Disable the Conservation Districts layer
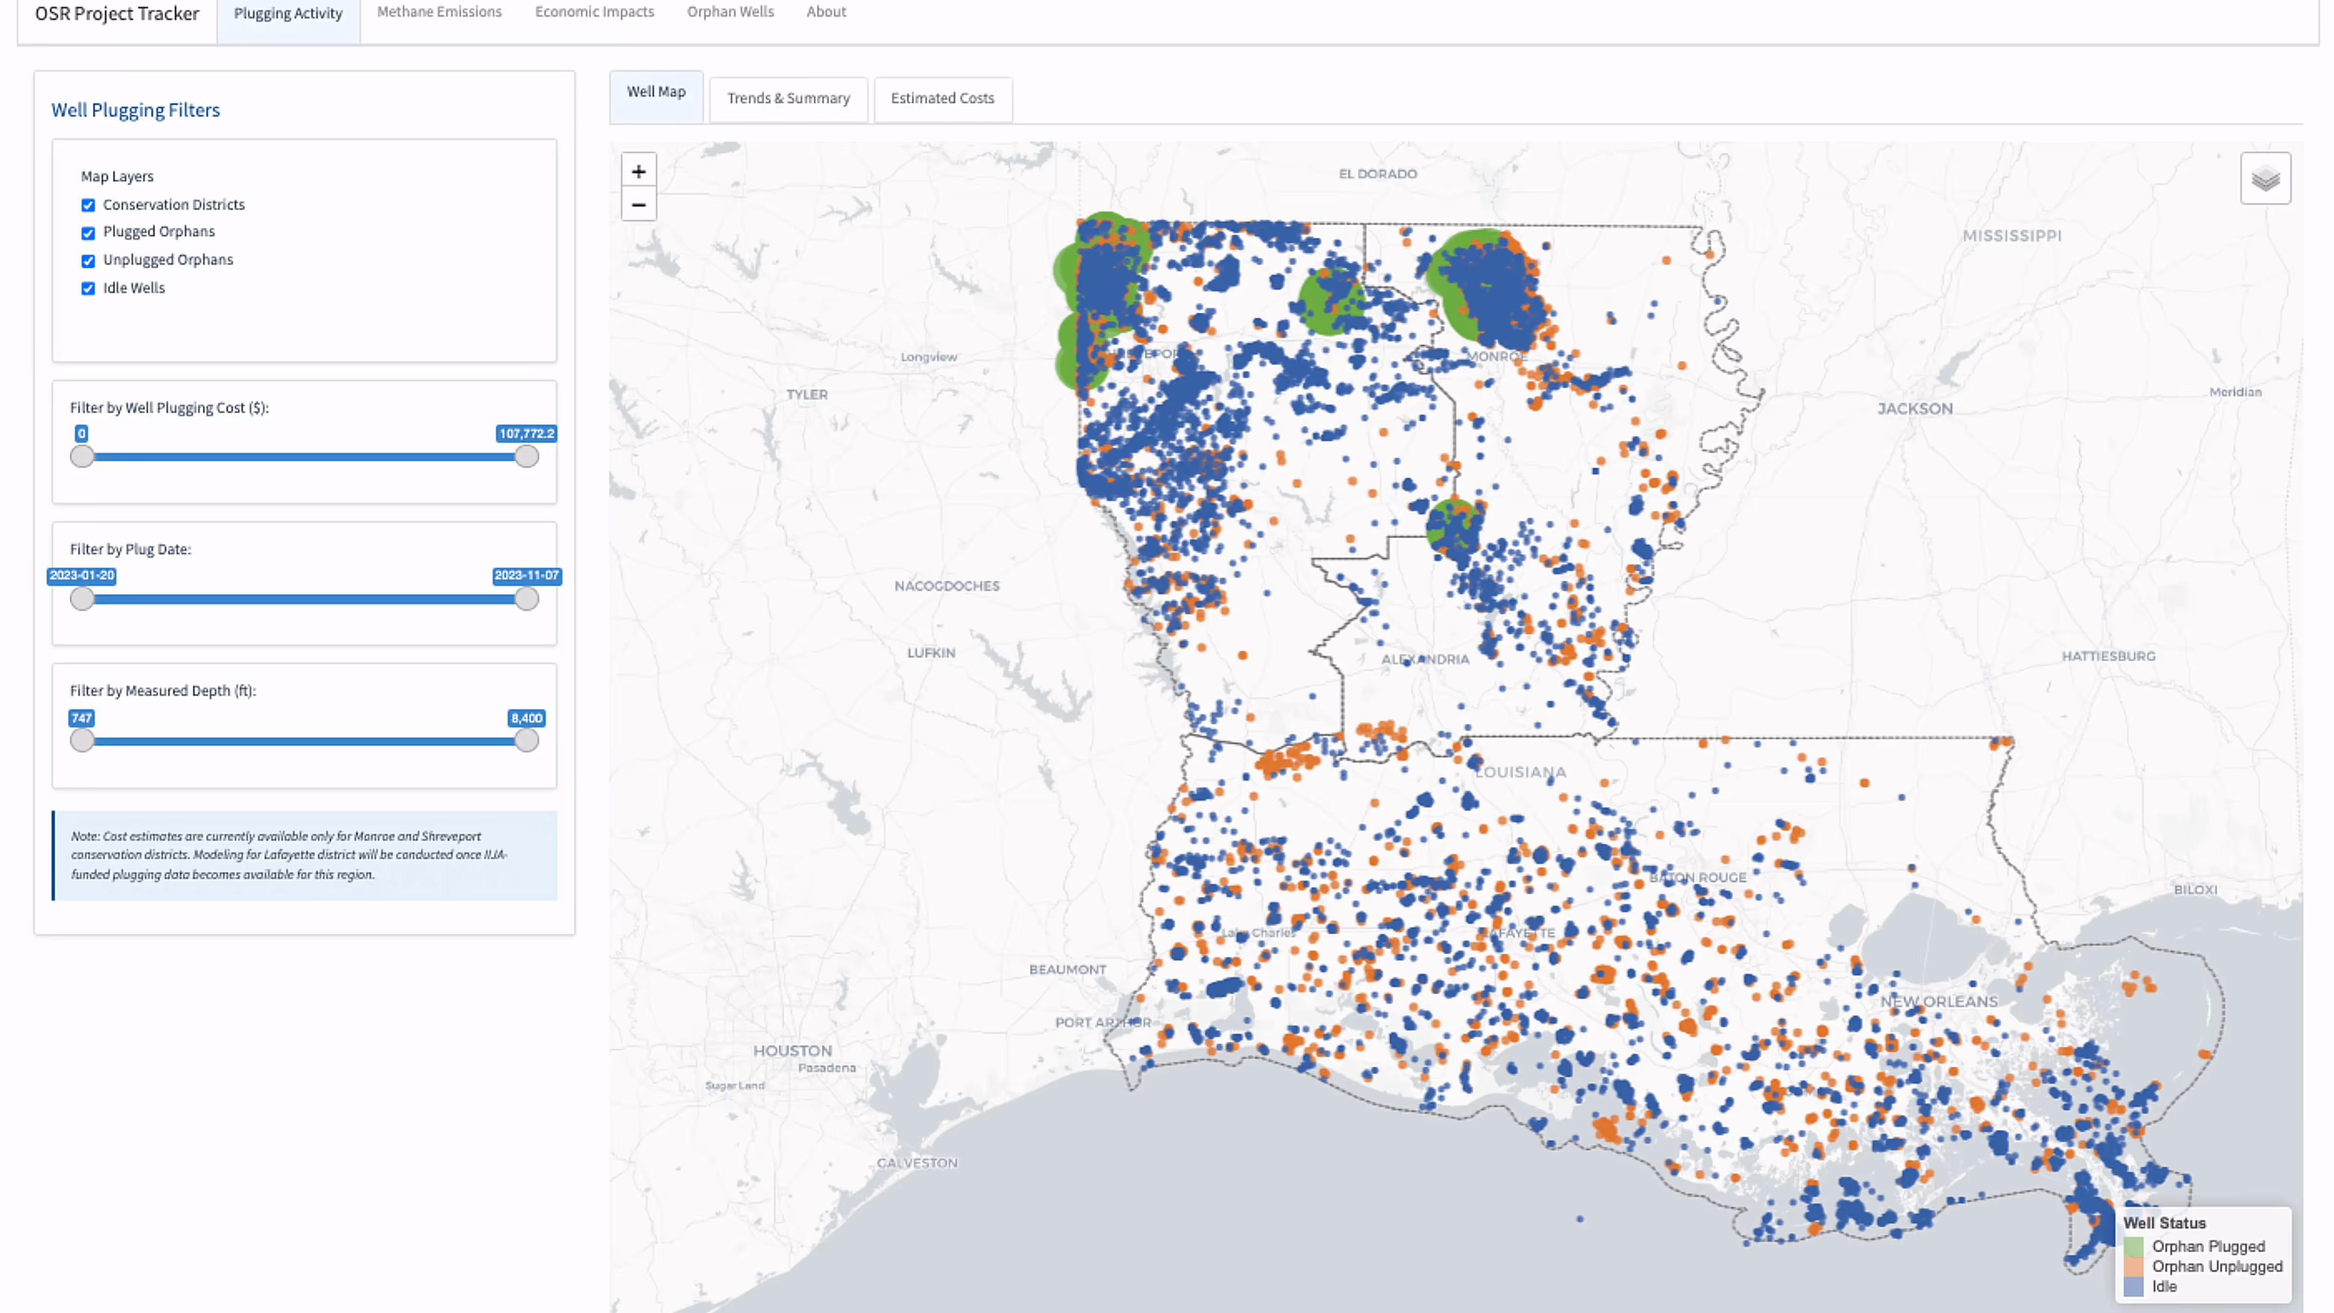Viewport: 2334px width, 1313px height. [88, 205]
